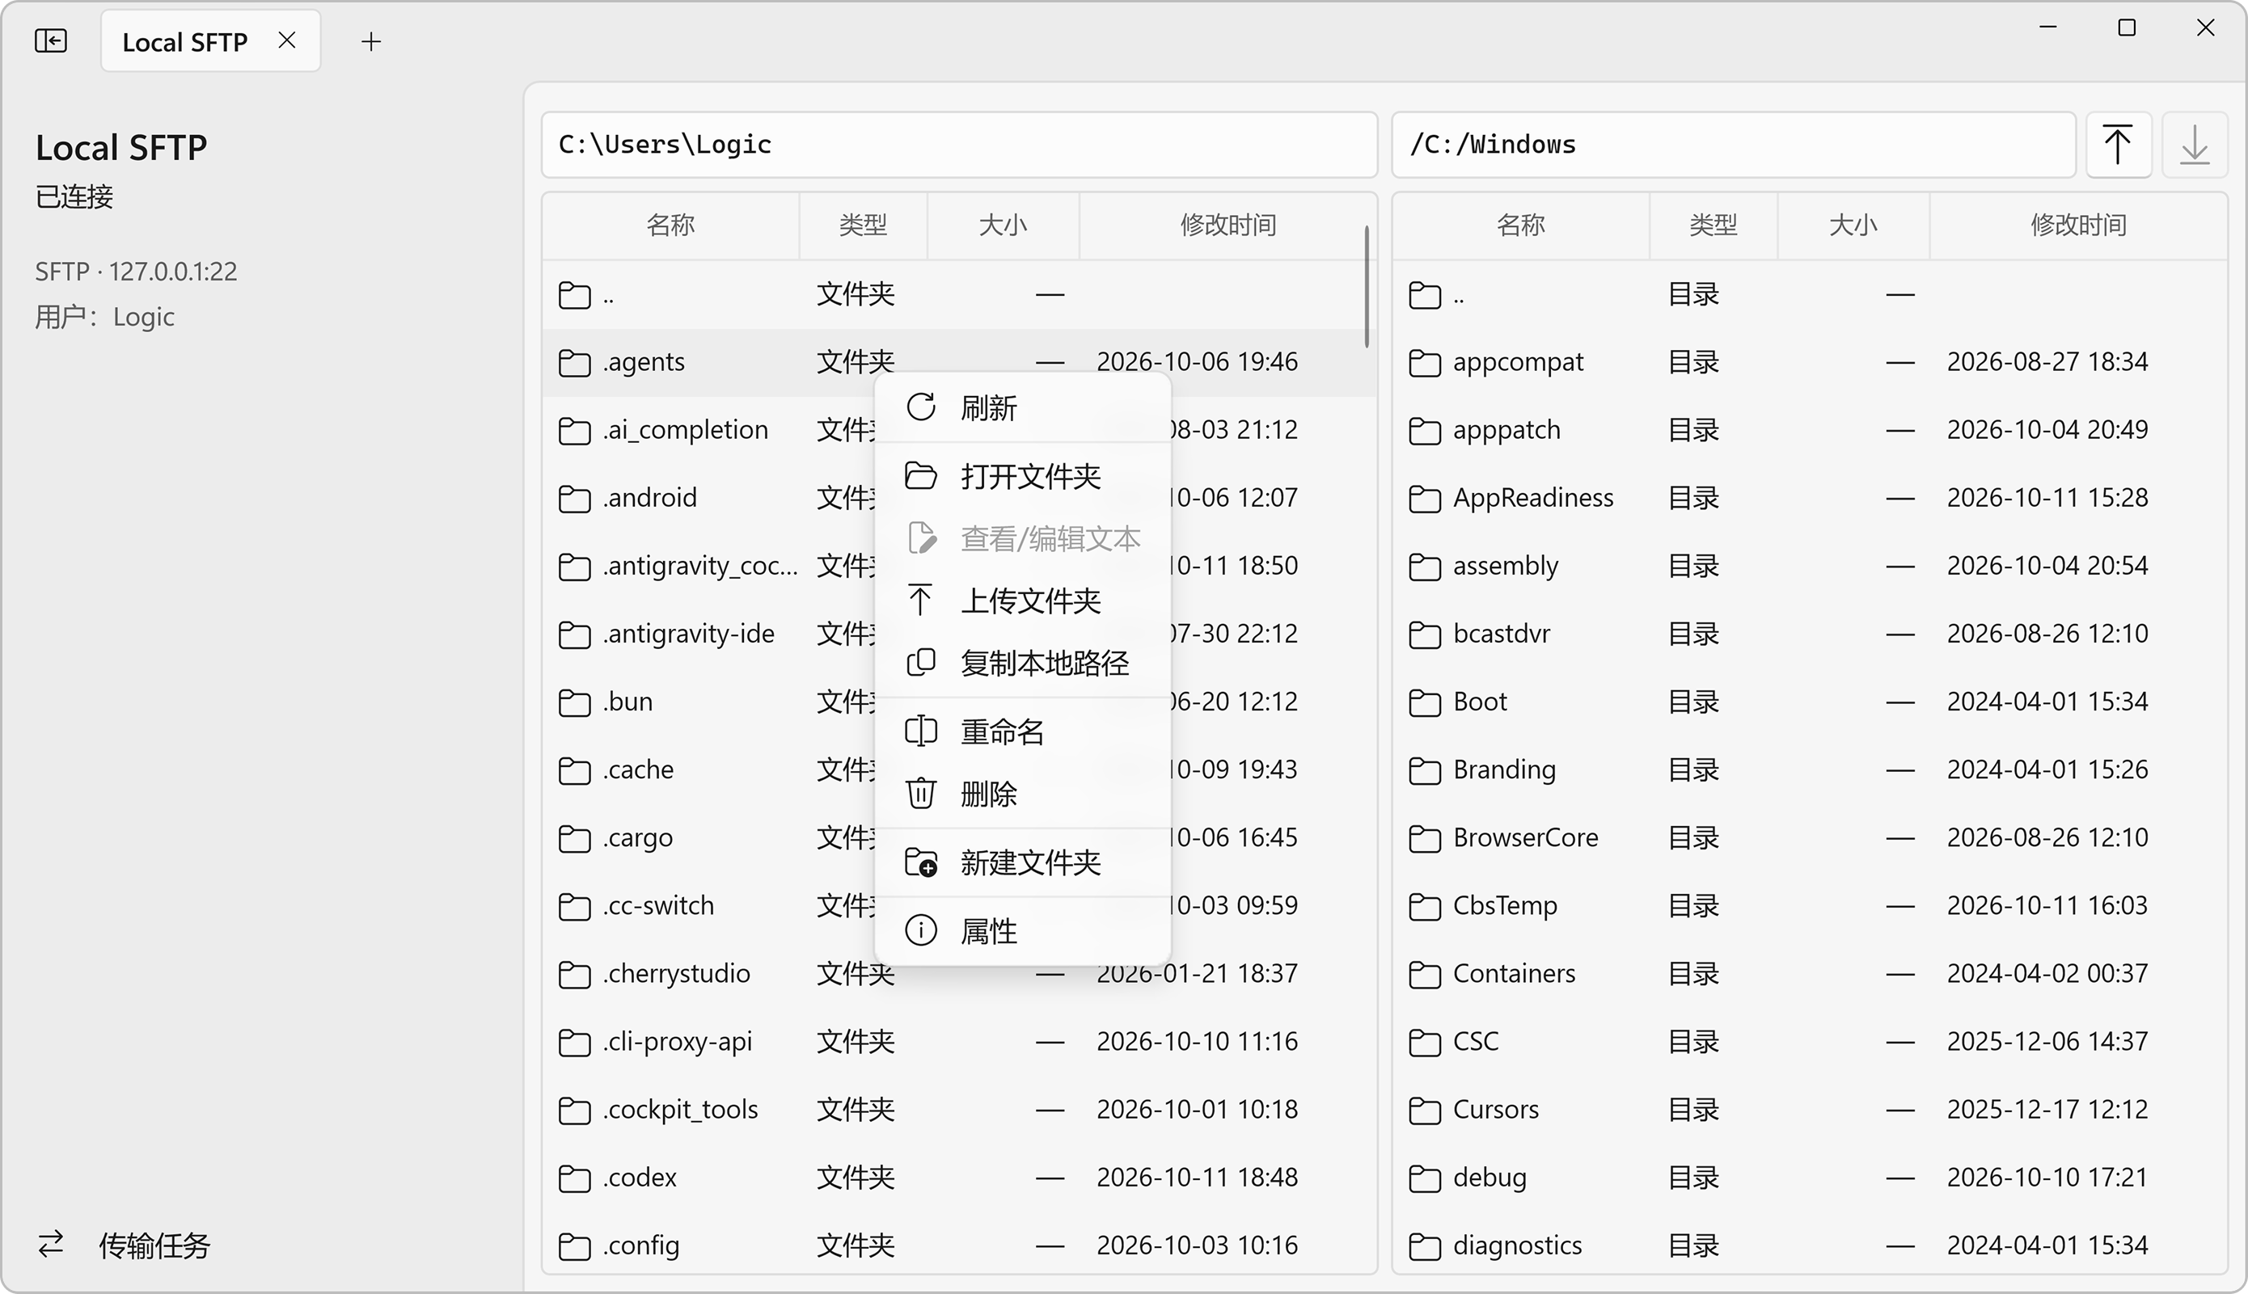Choose 复制本地路径 from the context menu
This screenshot has width=2248, height=1294.
[1022, 663]
